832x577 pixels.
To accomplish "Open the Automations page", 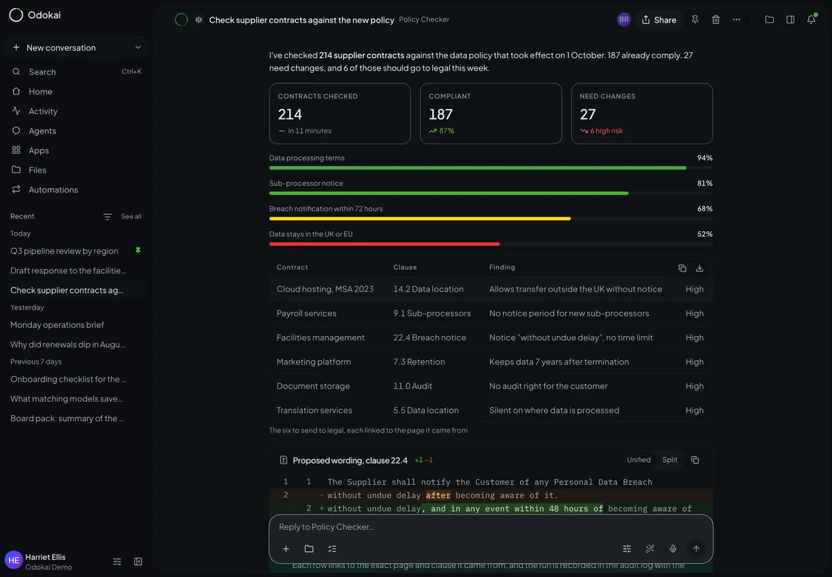I will (x=76, y=190).
